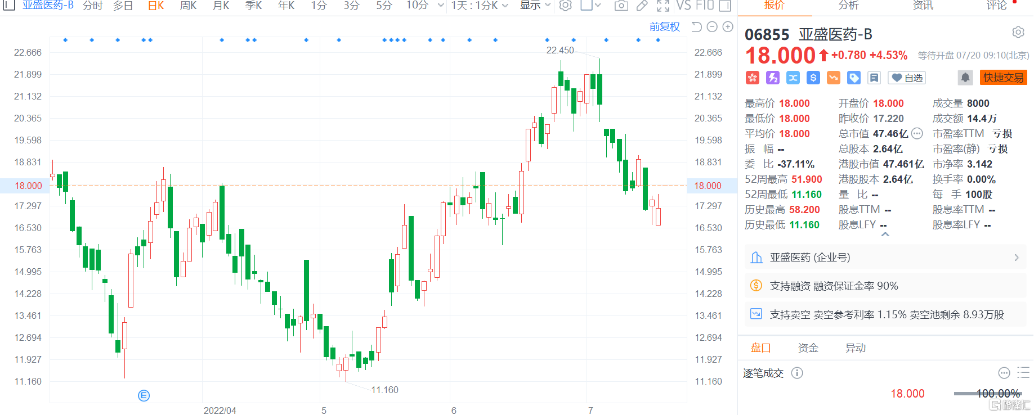The image size is (1034, 415).
Task: Click the chart undo reset icon
Action: point(696,26)
